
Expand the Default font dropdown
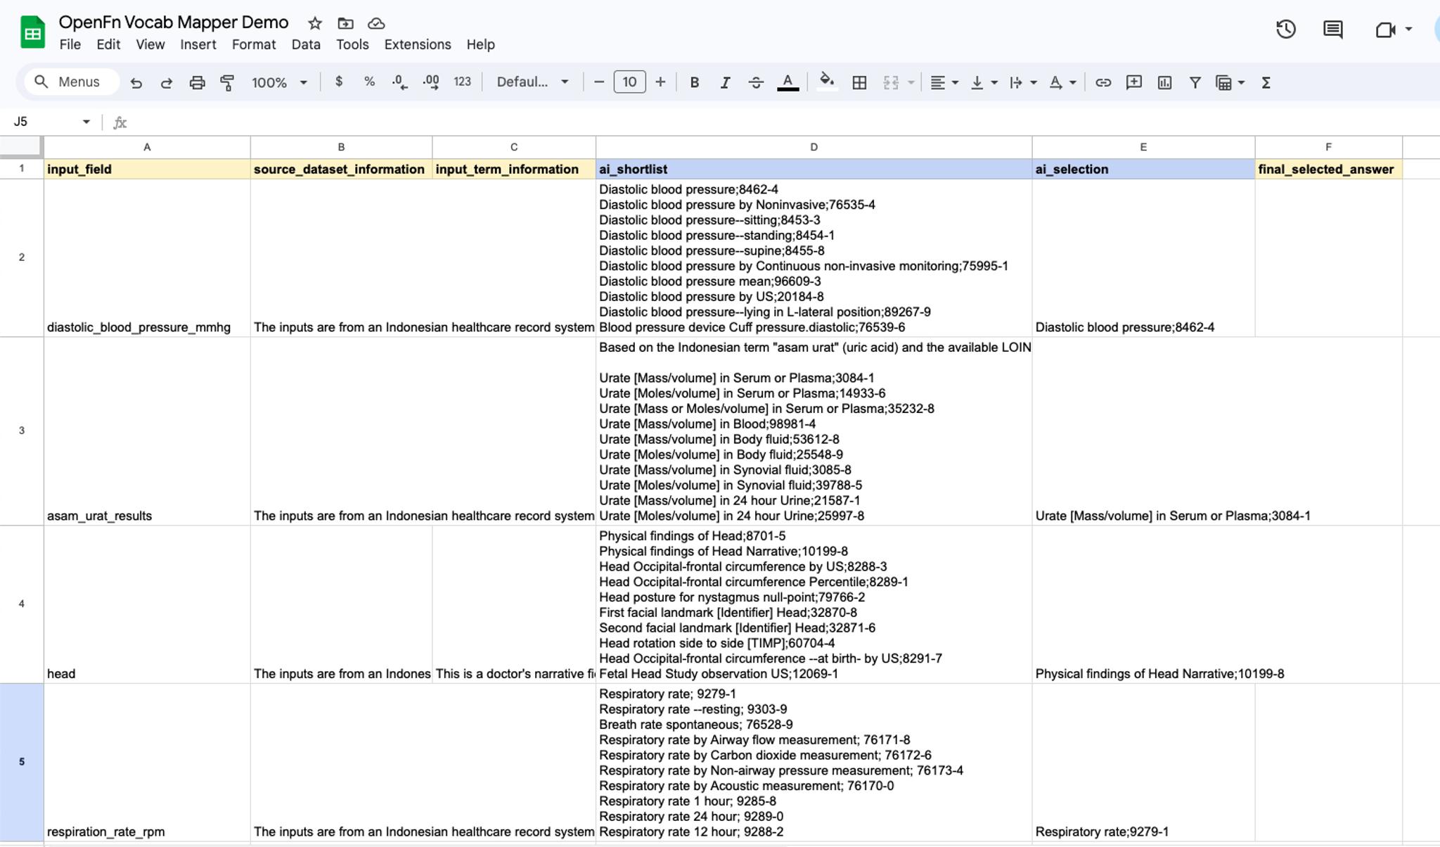click(x=532, y=82)
